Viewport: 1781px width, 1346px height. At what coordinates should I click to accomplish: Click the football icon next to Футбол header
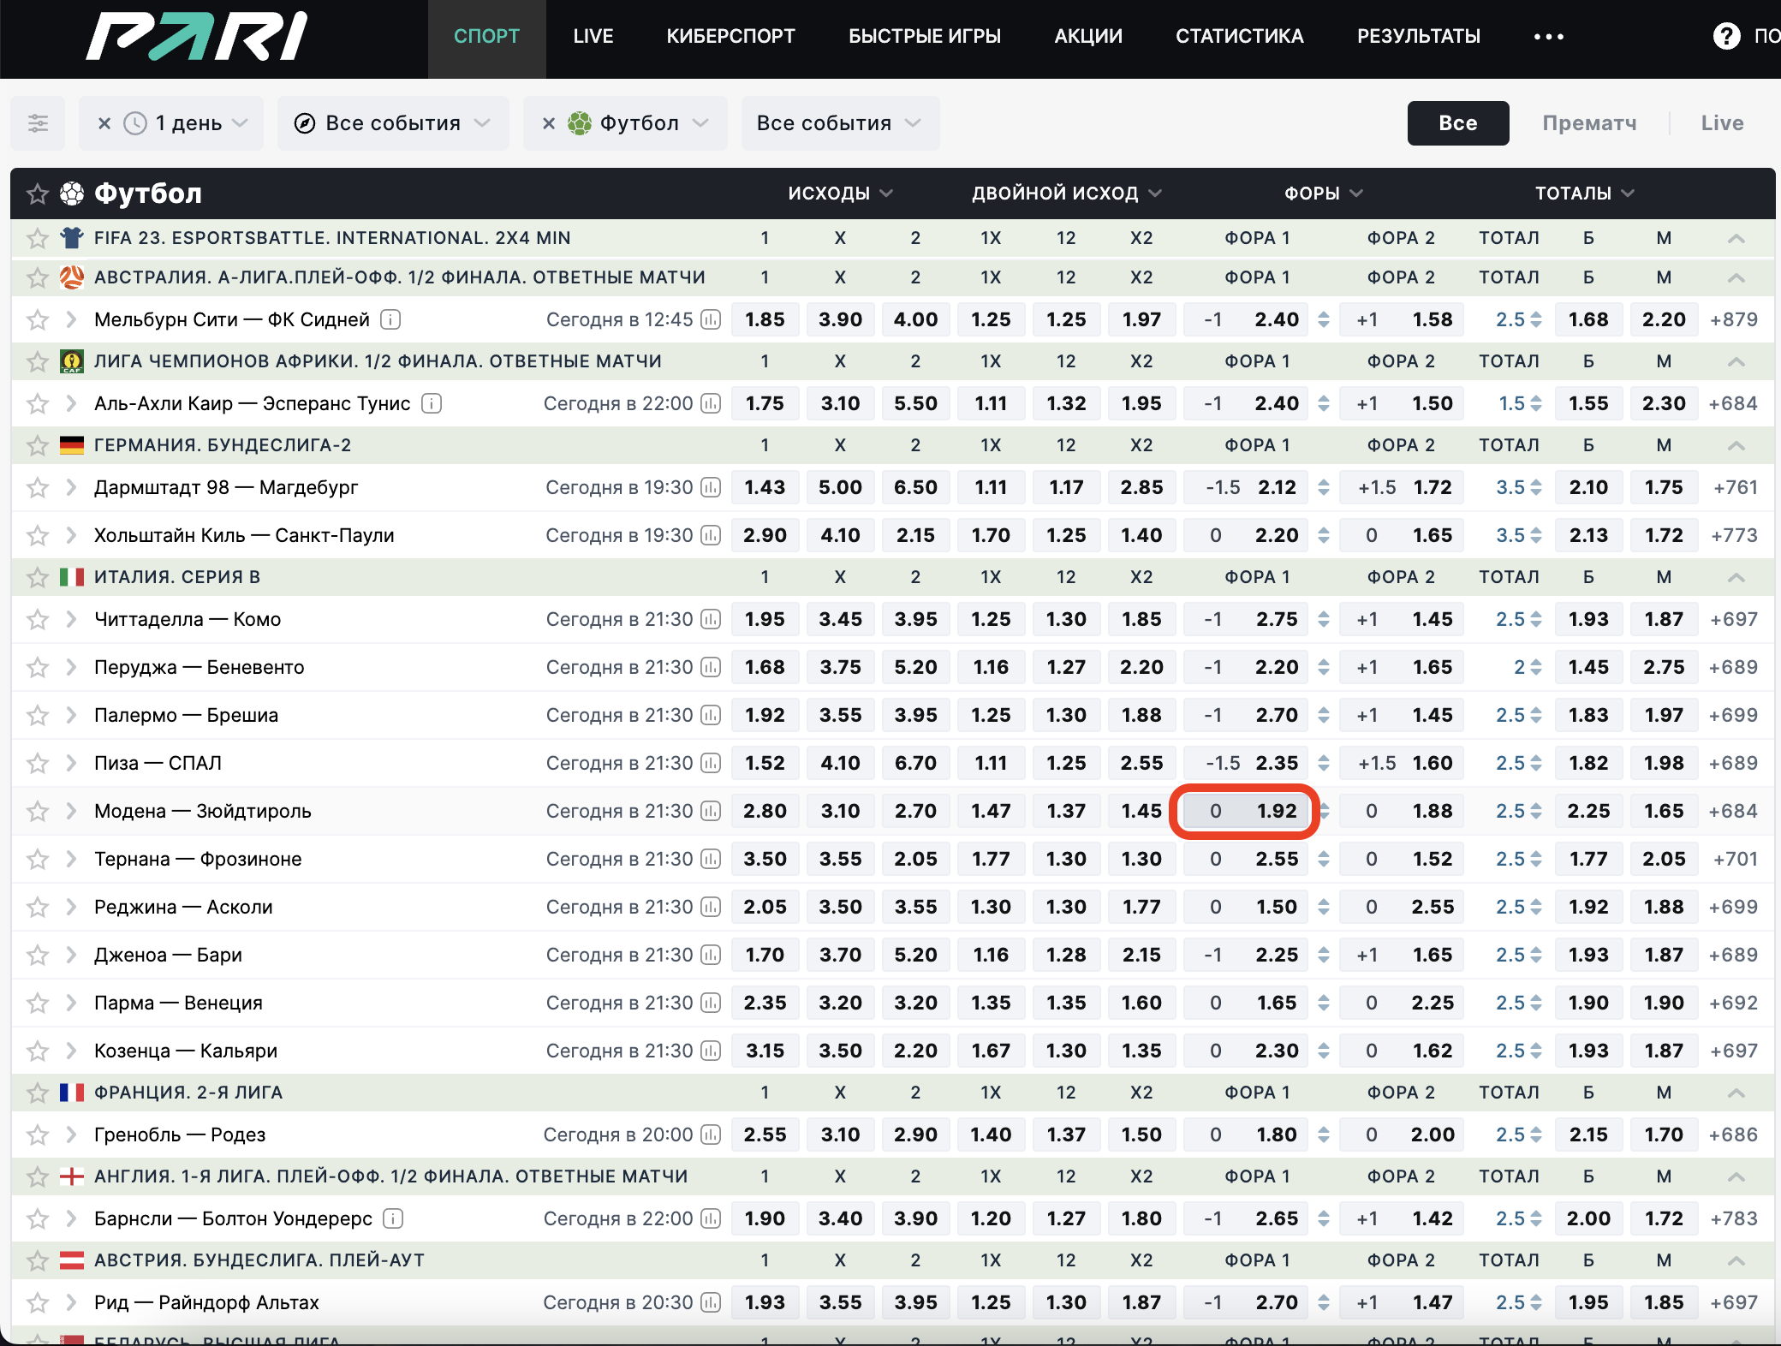tap(72, 194)
